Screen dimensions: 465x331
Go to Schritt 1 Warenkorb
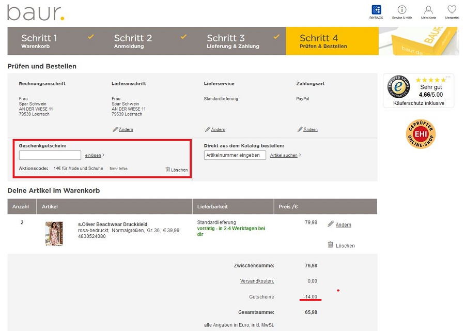tap(54, 41)
